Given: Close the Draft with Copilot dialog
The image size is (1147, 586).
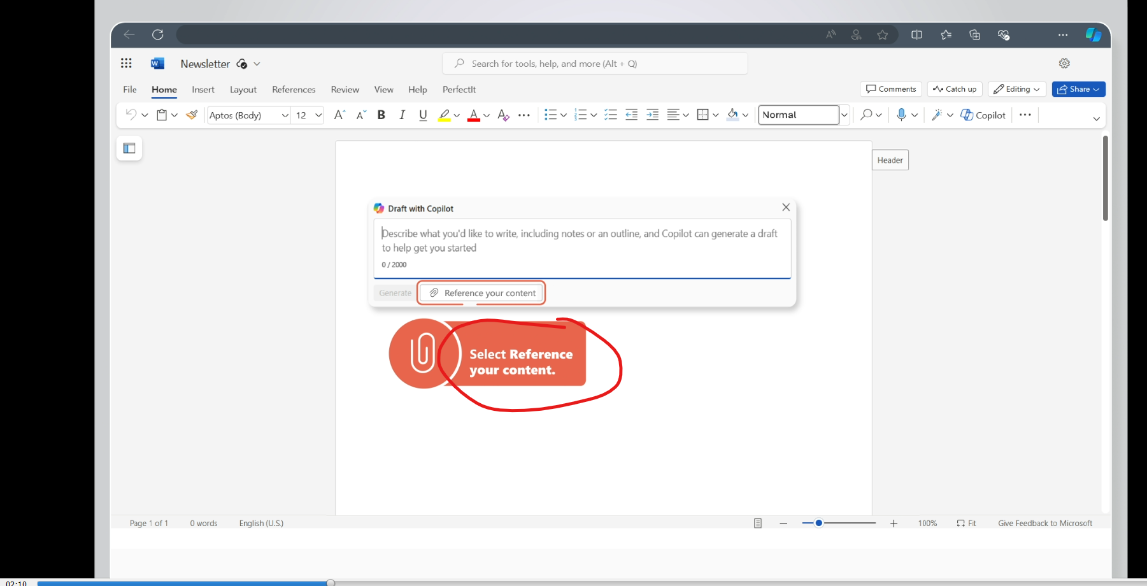Looking at the screenshot, I should [x=786, y=208].
